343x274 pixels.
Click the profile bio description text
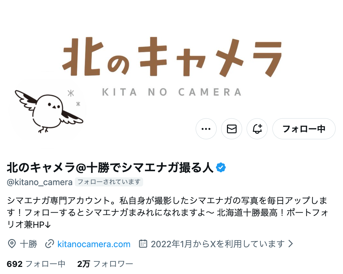[168, 212]
